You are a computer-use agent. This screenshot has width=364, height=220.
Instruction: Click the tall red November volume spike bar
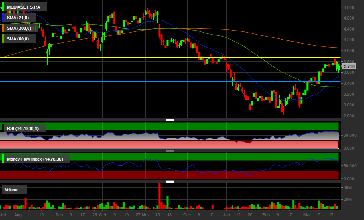(x=160, y=196)
